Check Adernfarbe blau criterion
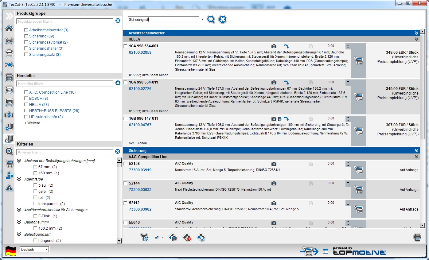 (35, 185)
